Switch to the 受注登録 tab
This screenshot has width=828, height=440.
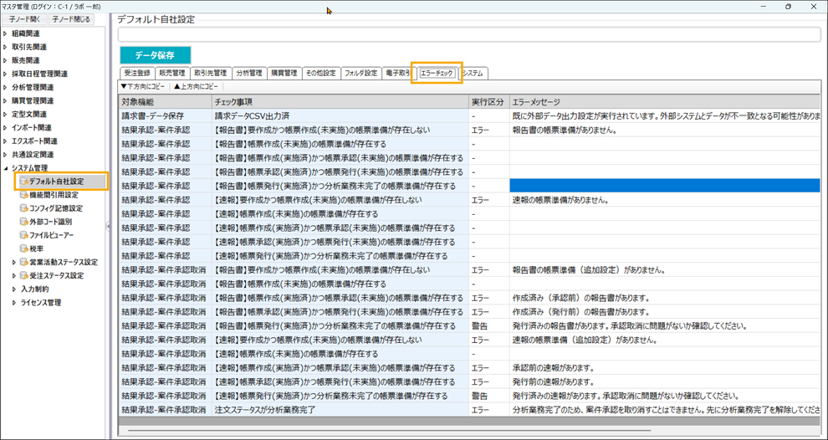click(137, 74)
